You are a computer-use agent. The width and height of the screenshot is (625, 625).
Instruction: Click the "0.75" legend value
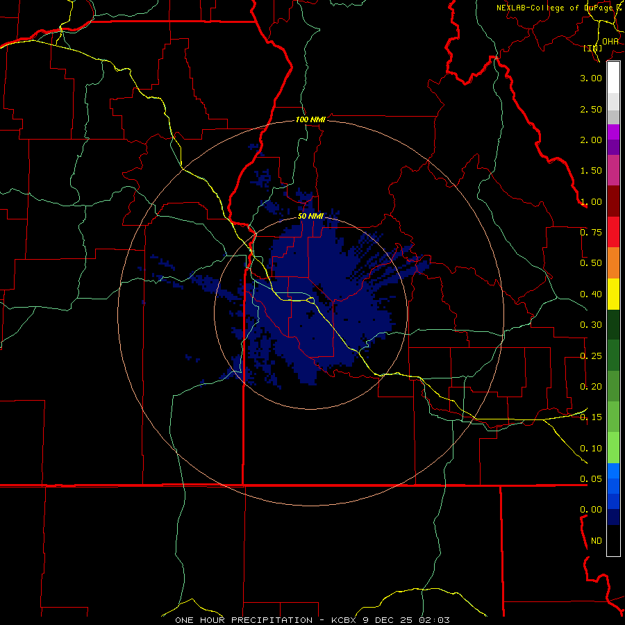[591, 233]
